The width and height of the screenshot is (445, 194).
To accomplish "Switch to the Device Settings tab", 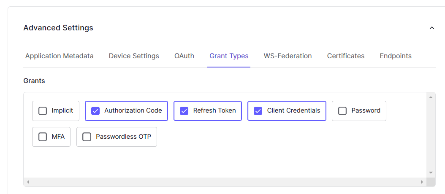I will point(134,56).
